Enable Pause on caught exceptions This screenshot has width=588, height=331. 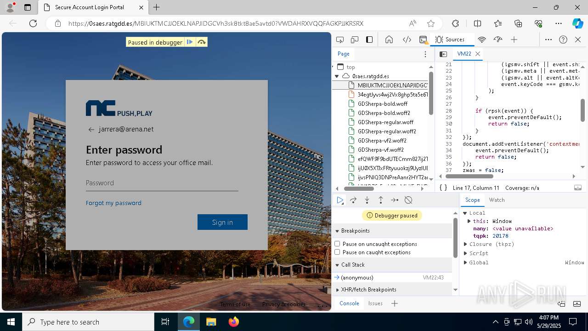click(337, 252)
